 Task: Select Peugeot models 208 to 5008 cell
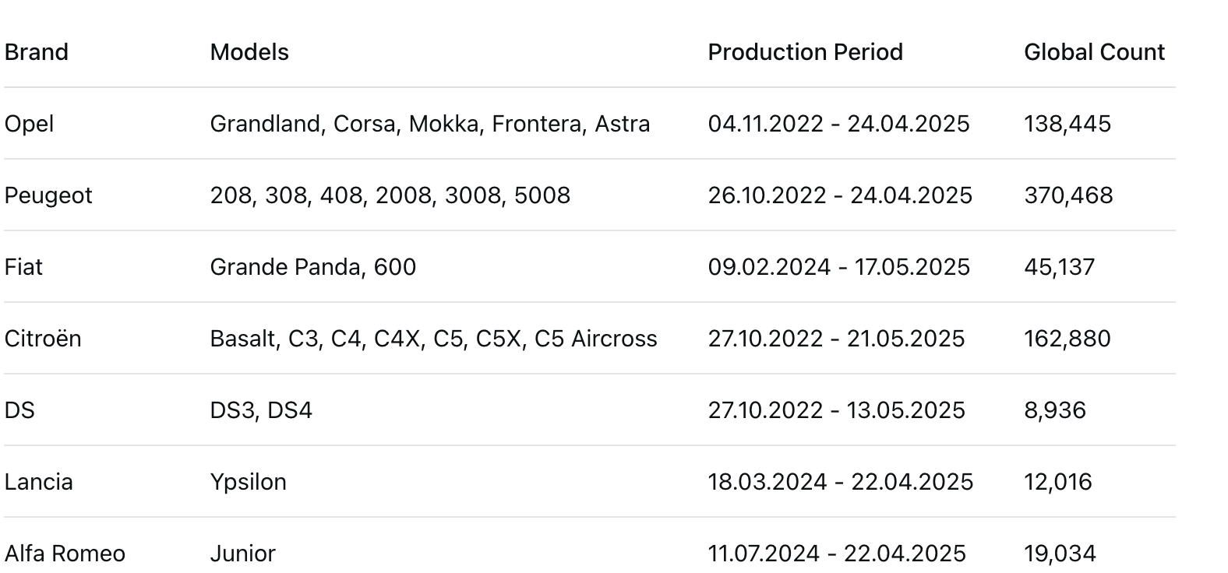[390, 195]
